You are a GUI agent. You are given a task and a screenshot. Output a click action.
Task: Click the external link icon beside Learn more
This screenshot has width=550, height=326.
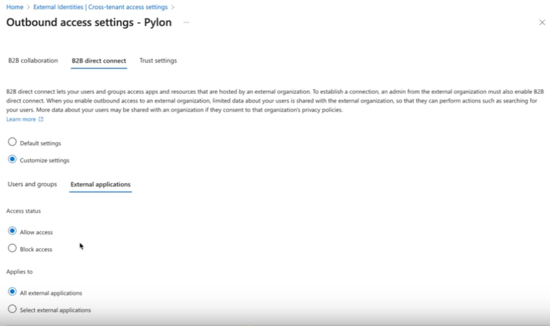[x=41, y=119]
